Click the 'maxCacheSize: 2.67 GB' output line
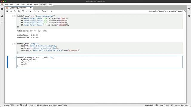The height and width of the screenshot is (107, 191). [28, 37]
